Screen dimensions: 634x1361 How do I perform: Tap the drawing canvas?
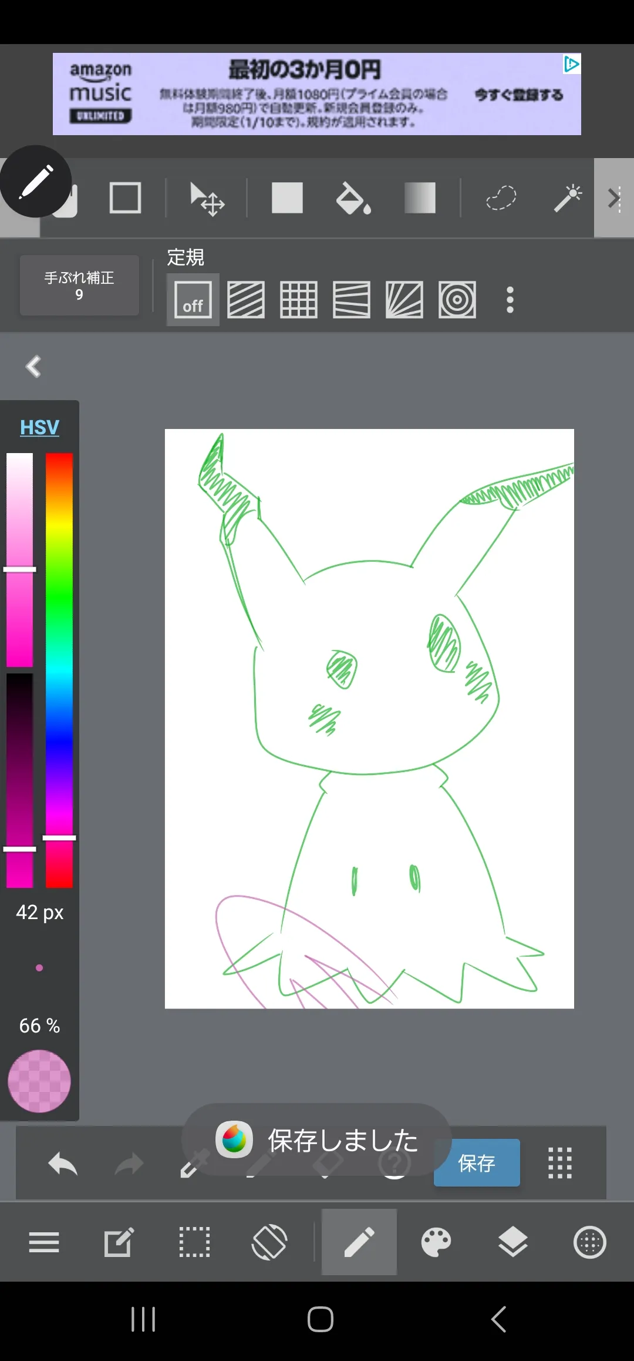tap(369, 719)
